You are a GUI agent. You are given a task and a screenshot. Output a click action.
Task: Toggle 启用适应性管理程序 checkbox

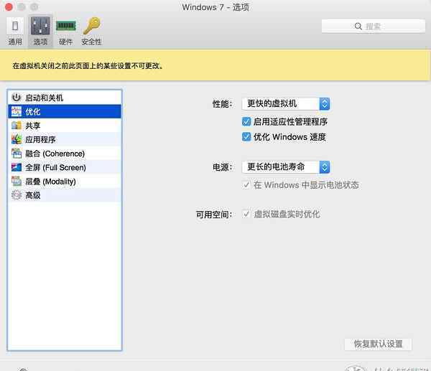246,121
